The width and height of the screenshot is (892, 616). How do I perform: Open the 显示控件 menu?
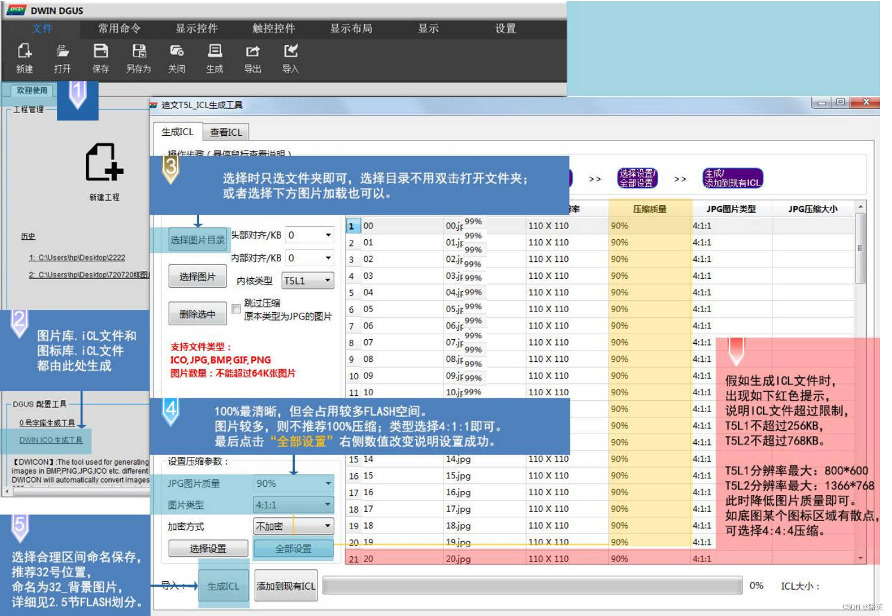[x=197, y=28]
